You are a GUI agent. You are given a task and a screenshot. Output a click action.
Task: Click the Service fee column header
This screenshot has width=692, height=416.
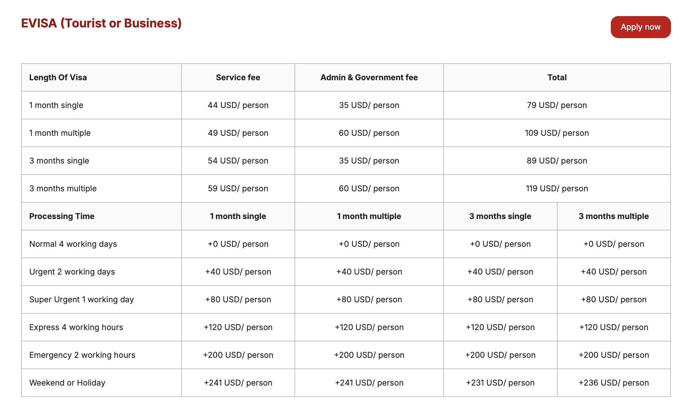(x=238, y=78)
